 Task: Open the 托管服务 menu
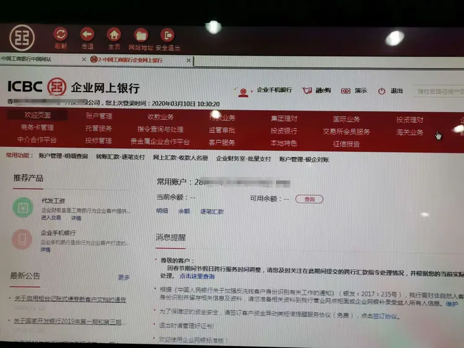pos(98,129)
